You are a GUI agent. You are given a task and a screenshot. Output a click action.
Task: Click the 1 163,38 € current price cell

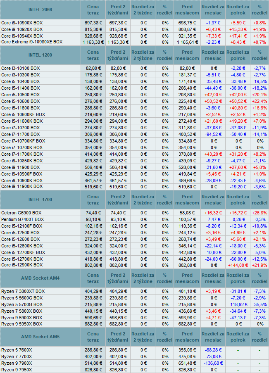[93, 43]
